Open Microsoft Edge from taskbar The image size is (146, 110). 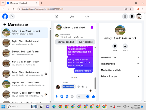(x=54, y=106)
